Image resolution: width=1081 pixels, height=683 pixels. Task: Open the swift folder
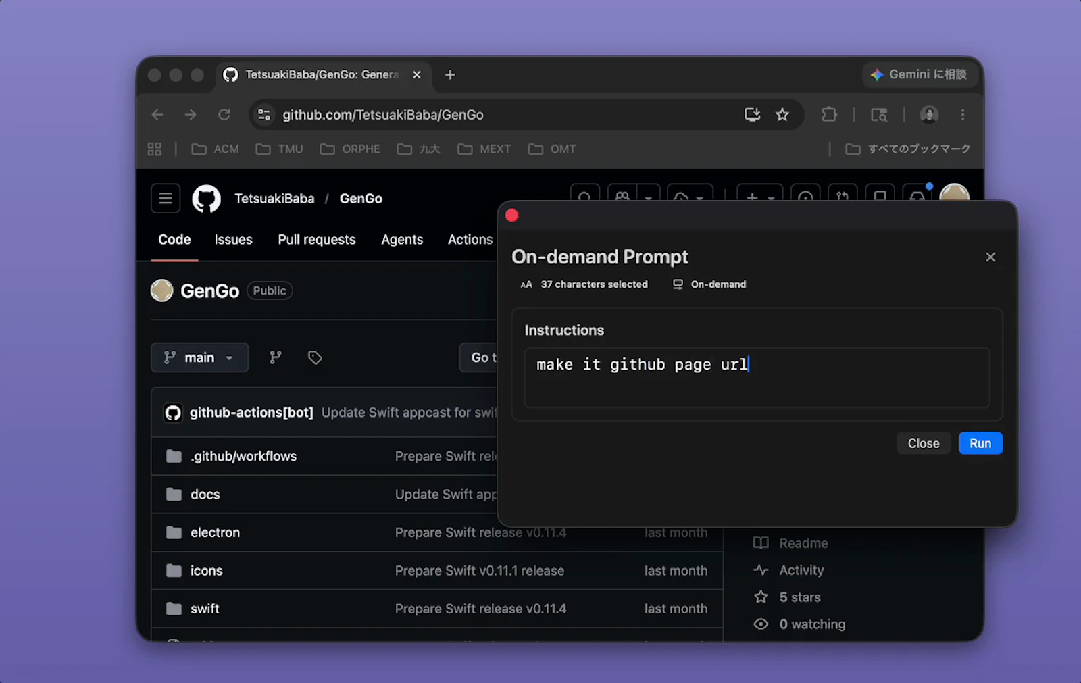[x=205, y=609]
